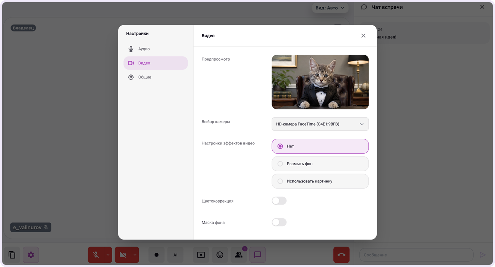Viewport: 495px width, 267px height.
Task: Select the Использовать картинку option
Action: [x=320, y=181]
